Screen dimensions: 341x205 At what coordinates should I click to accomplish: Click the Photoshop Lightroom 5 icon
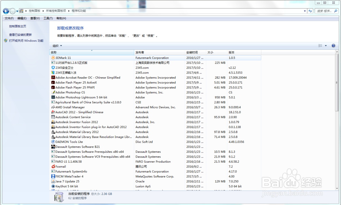tap(53, 97)
